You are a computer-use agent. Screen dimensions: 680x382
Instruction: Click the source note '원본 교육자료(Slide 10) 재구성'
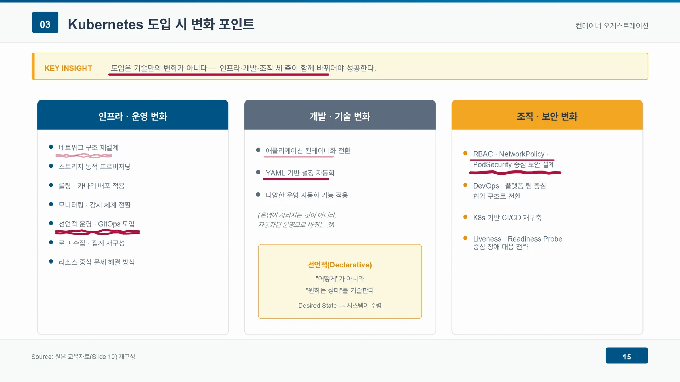tap(95, 357)
